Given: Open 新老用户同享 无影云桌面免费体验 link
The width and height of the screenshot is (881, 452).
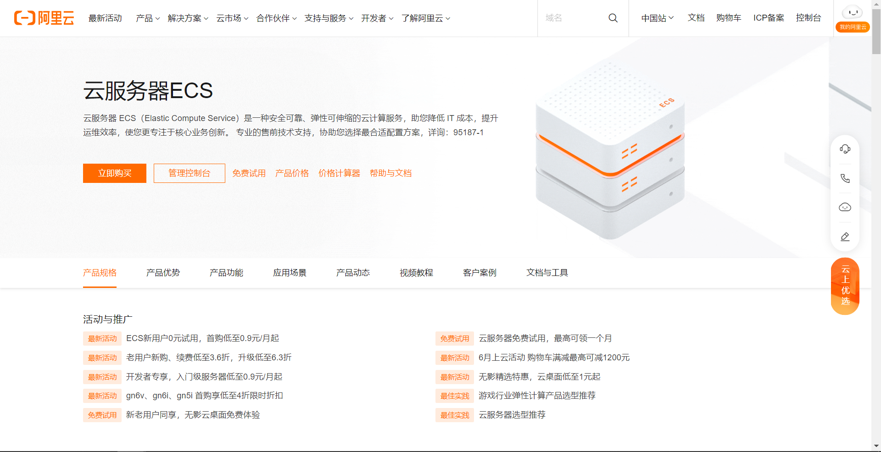Looking at the screenshot, I should pyautogui.click(x=193, y=415).
